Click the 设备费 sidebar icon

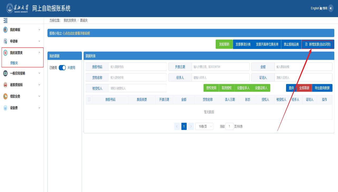[5, 108]
